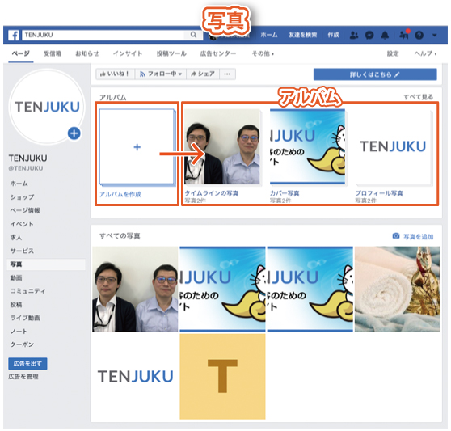Click the TENJUKU page name in the sidebar
The image size is (451, 431).
pos(27,158)
